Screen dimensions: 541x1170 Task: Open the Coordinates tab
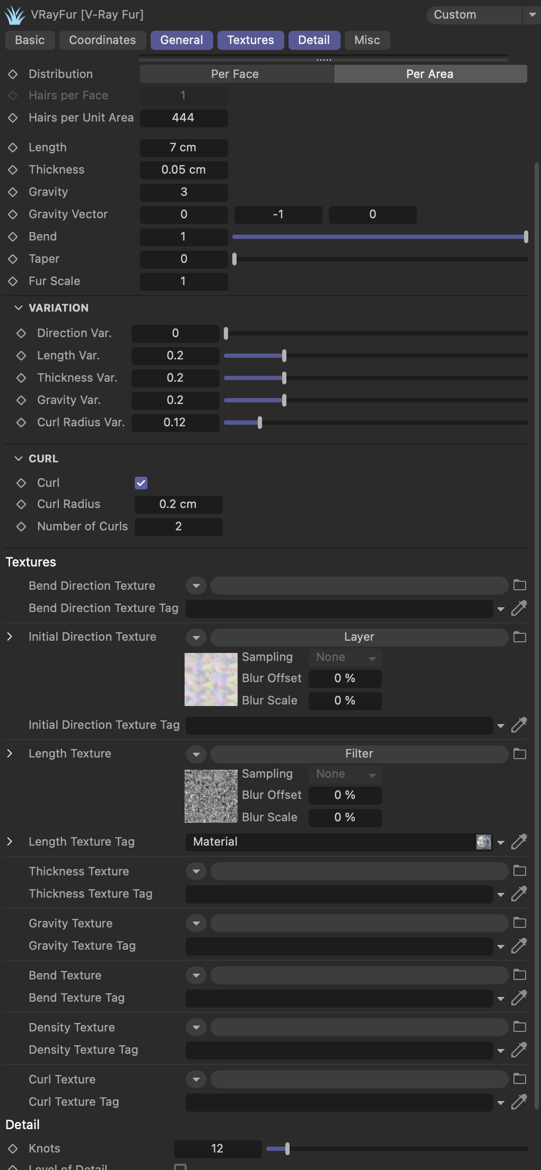[102, 40]
